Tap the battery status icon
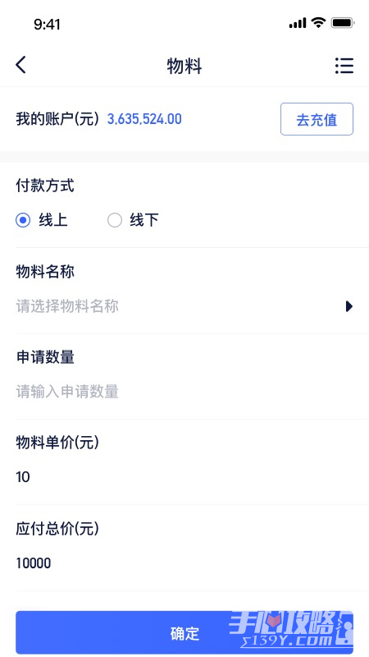The height and width of the screenshot is (657, 369). click(343, 23)
